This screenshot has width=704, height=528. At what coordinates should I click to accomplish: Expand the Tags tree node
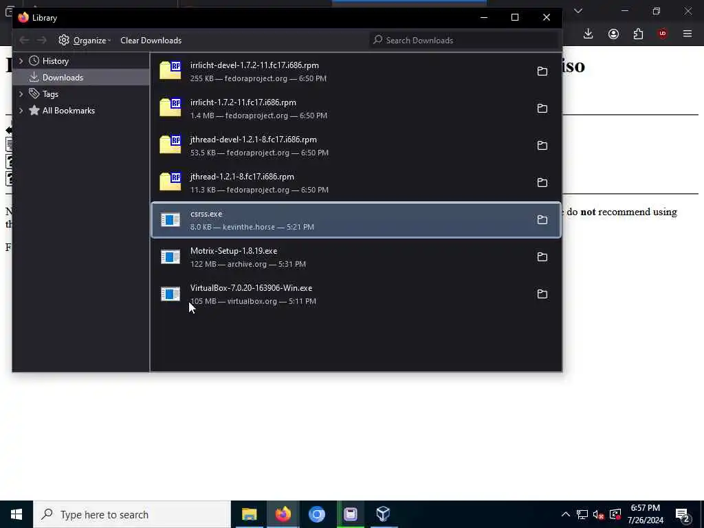21,93
